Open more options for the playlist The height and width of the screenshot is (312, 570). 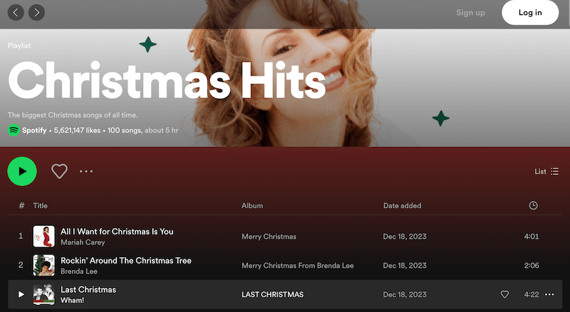(86, 171)
